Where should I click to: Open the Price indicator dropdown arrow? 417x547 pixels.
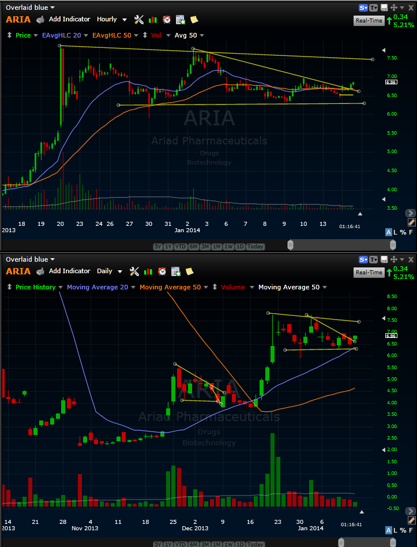(36, 36)
